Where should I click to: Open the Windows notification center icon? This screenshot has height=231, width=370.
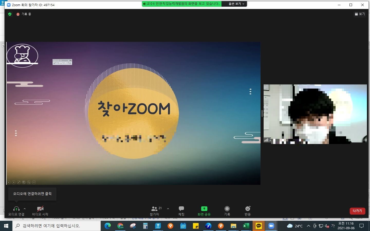pyautogui.click(x=362, y=226)
